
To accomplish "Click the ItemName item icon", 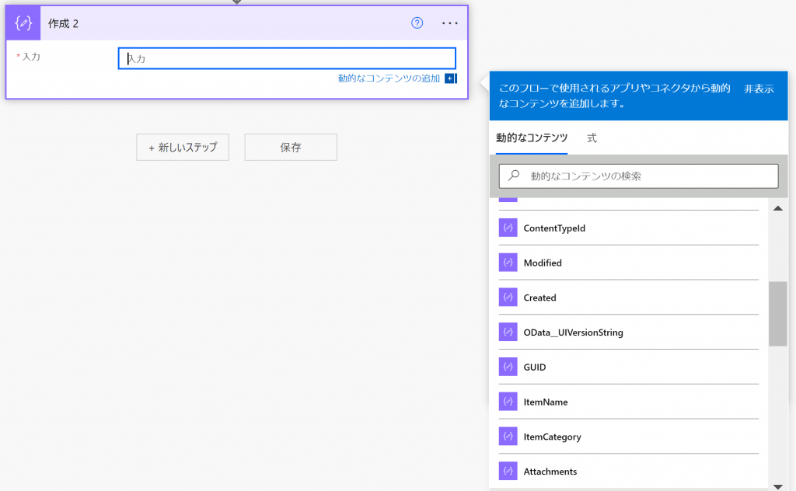I will coord(508,401).
